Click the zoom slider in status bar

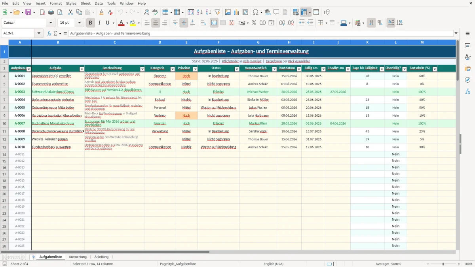coord(443,264)
